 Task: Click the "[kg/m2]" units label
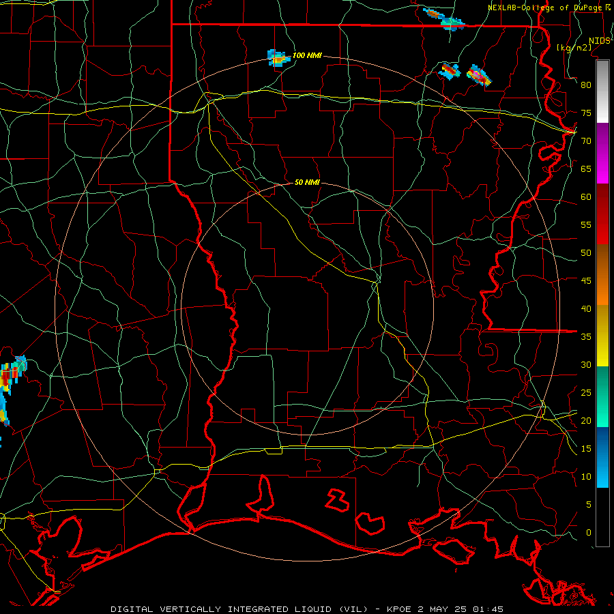click(574, 48)
